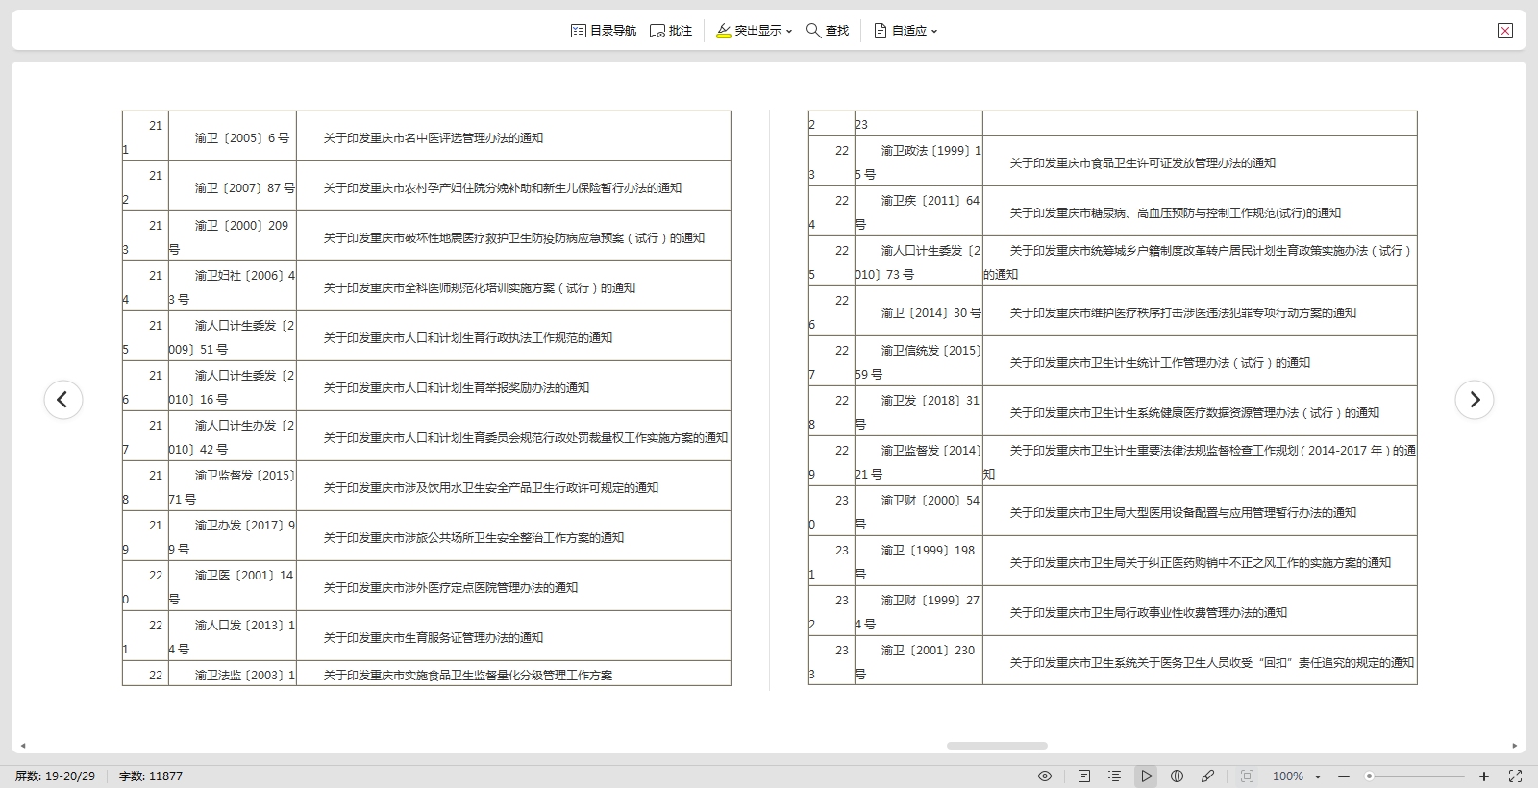Enter full screen display
1538x788 pixels.
[1515, 776]
